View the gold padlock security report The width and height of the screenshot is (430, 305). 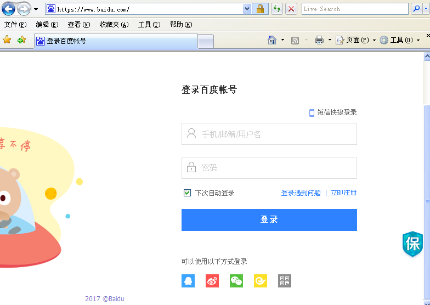tap(260, 9)
